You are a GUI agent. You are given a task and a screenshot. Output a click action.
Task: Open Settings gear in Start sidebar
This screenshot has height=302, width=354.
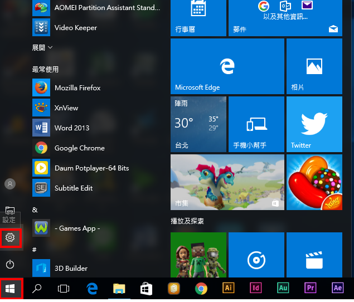[10, 237]
